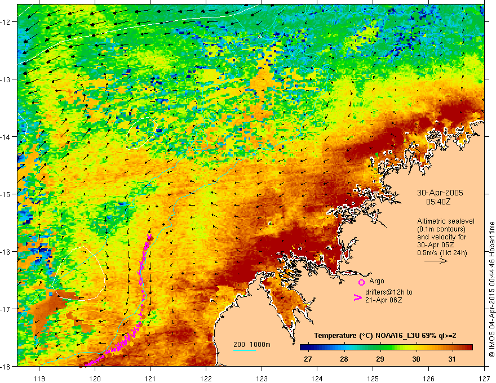Click the longitude axis label 125
This screenshot has height=383, width=496.
[x=373, y=378]
